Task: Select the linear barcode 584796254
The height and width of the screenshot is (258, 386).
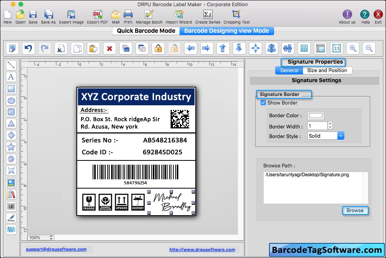Action: point(135,174)
